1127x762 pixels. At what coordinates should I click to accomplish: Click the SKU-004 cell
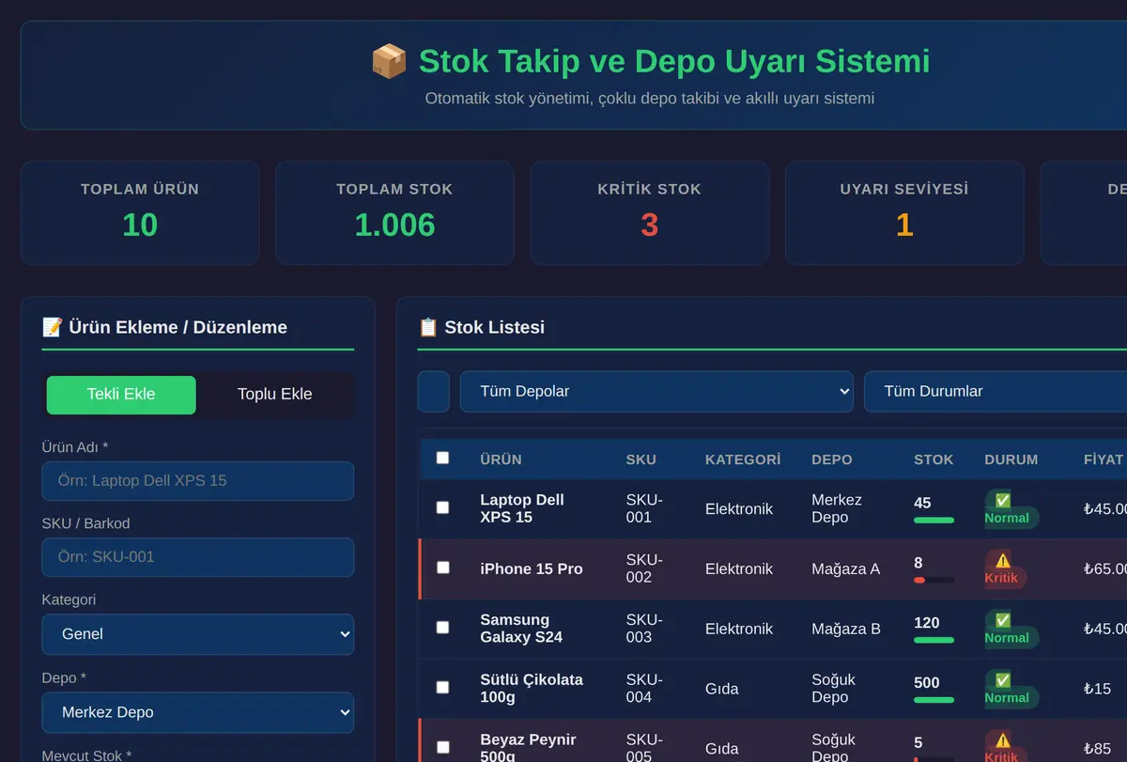point(644,689)
